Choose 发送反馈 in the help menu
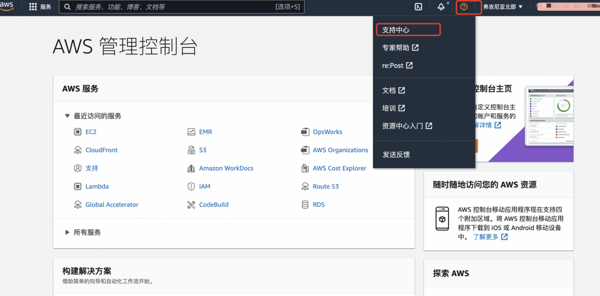The image size is (600, 296). 396,155
